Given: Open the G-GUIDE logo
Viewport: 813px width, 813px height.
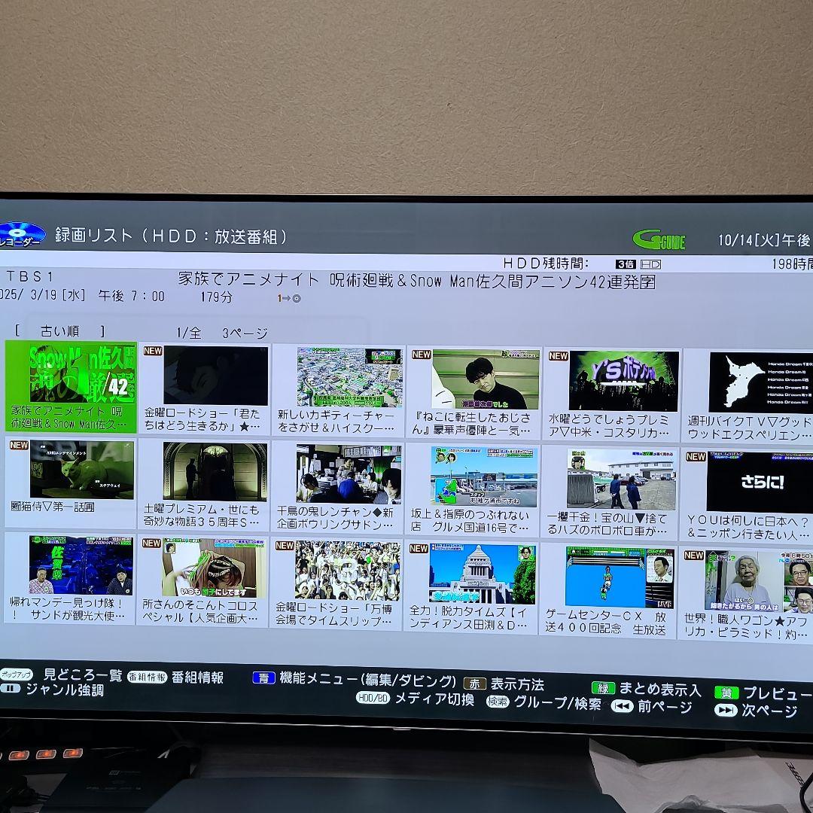Looking at the screenshot, I should point(659,240).
